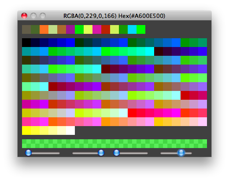The height and width of the screenshot is (181, 229).
Task: Choose the pale light-green swatch in recent colors
Action: tap(53, 29)
